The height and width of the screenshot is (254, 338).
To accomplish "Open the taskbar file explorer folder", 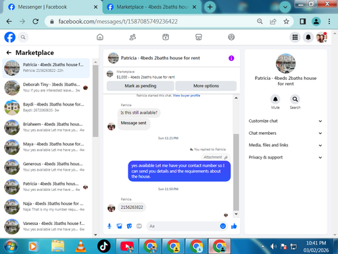I will pyautogui.click(x=58, y=246).
